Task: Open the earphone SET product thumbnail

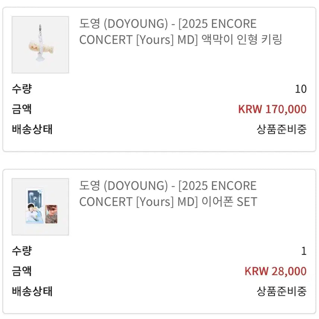Action: (40, 206)
